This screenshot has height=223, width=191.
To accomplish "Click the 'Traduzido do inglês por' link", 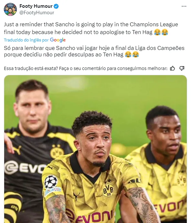I will pyautogui.click(x=26, y=40).
